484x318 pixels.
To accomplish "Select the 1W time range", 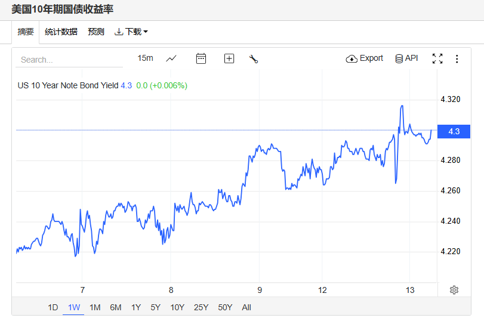I will [x=74, y=307].
